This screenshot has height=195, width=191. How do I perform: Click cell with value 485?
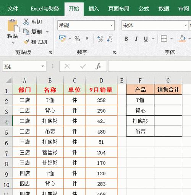(x=101, y=132)
